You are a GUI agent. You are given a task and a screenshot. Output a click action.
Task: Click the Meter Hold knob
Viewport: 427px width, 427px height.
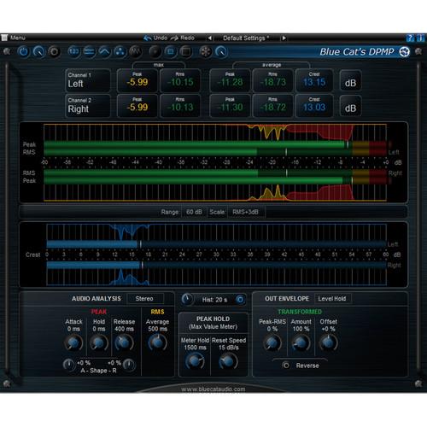tap(195, 361)
